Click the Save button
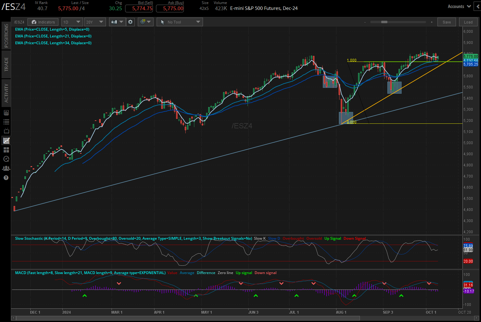 coord(446,22)
